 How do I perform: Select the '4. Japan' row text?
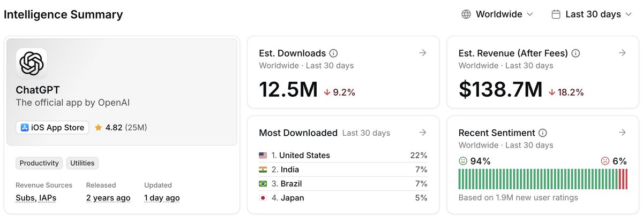tap(288, 198)
